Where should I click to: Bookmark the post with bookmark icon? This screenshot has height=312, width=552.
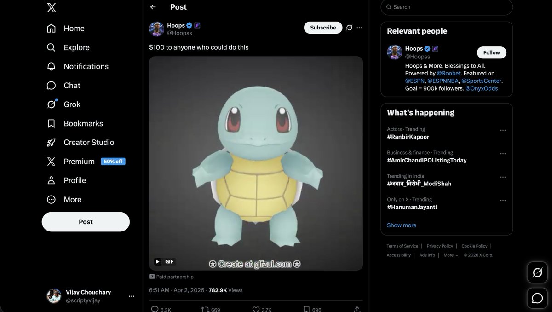306,309
